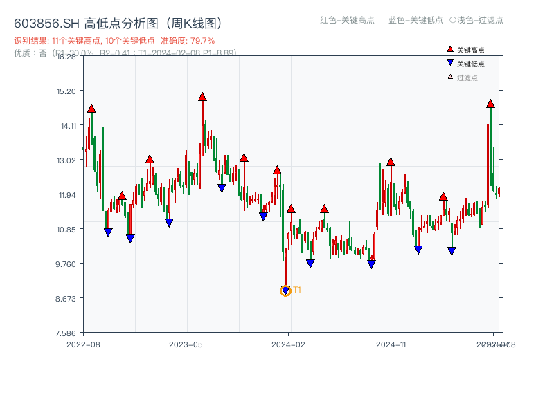554x415 pixels.
Task: Click the red high-point marker over the 2022-08 candles
Action: pos(91,109)
